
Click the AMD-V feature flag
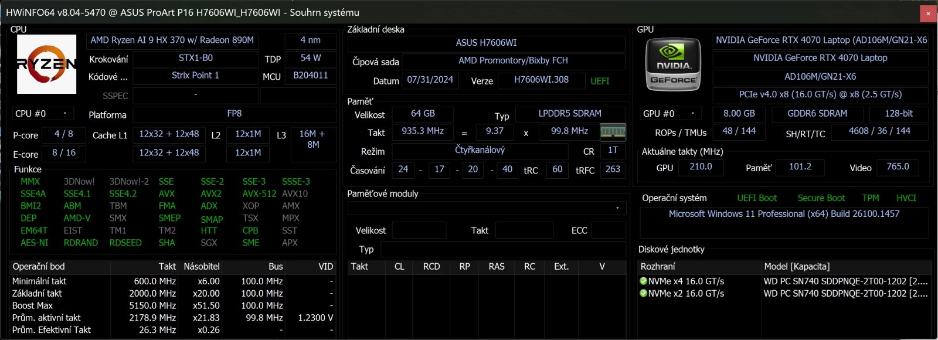(77, 218)
